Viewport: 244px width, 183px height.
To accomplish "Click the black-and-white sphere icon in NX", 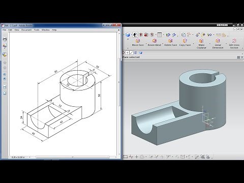I will 135,35.
